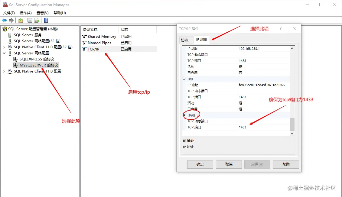Open the 查看(V) menu
This screenshot has height=197, width=342.
(43, 13)
